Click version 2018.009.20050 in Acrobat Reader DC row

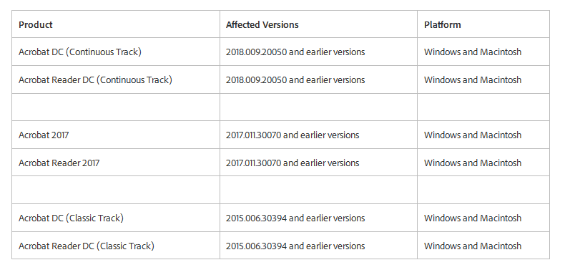(x=256, y=79)
